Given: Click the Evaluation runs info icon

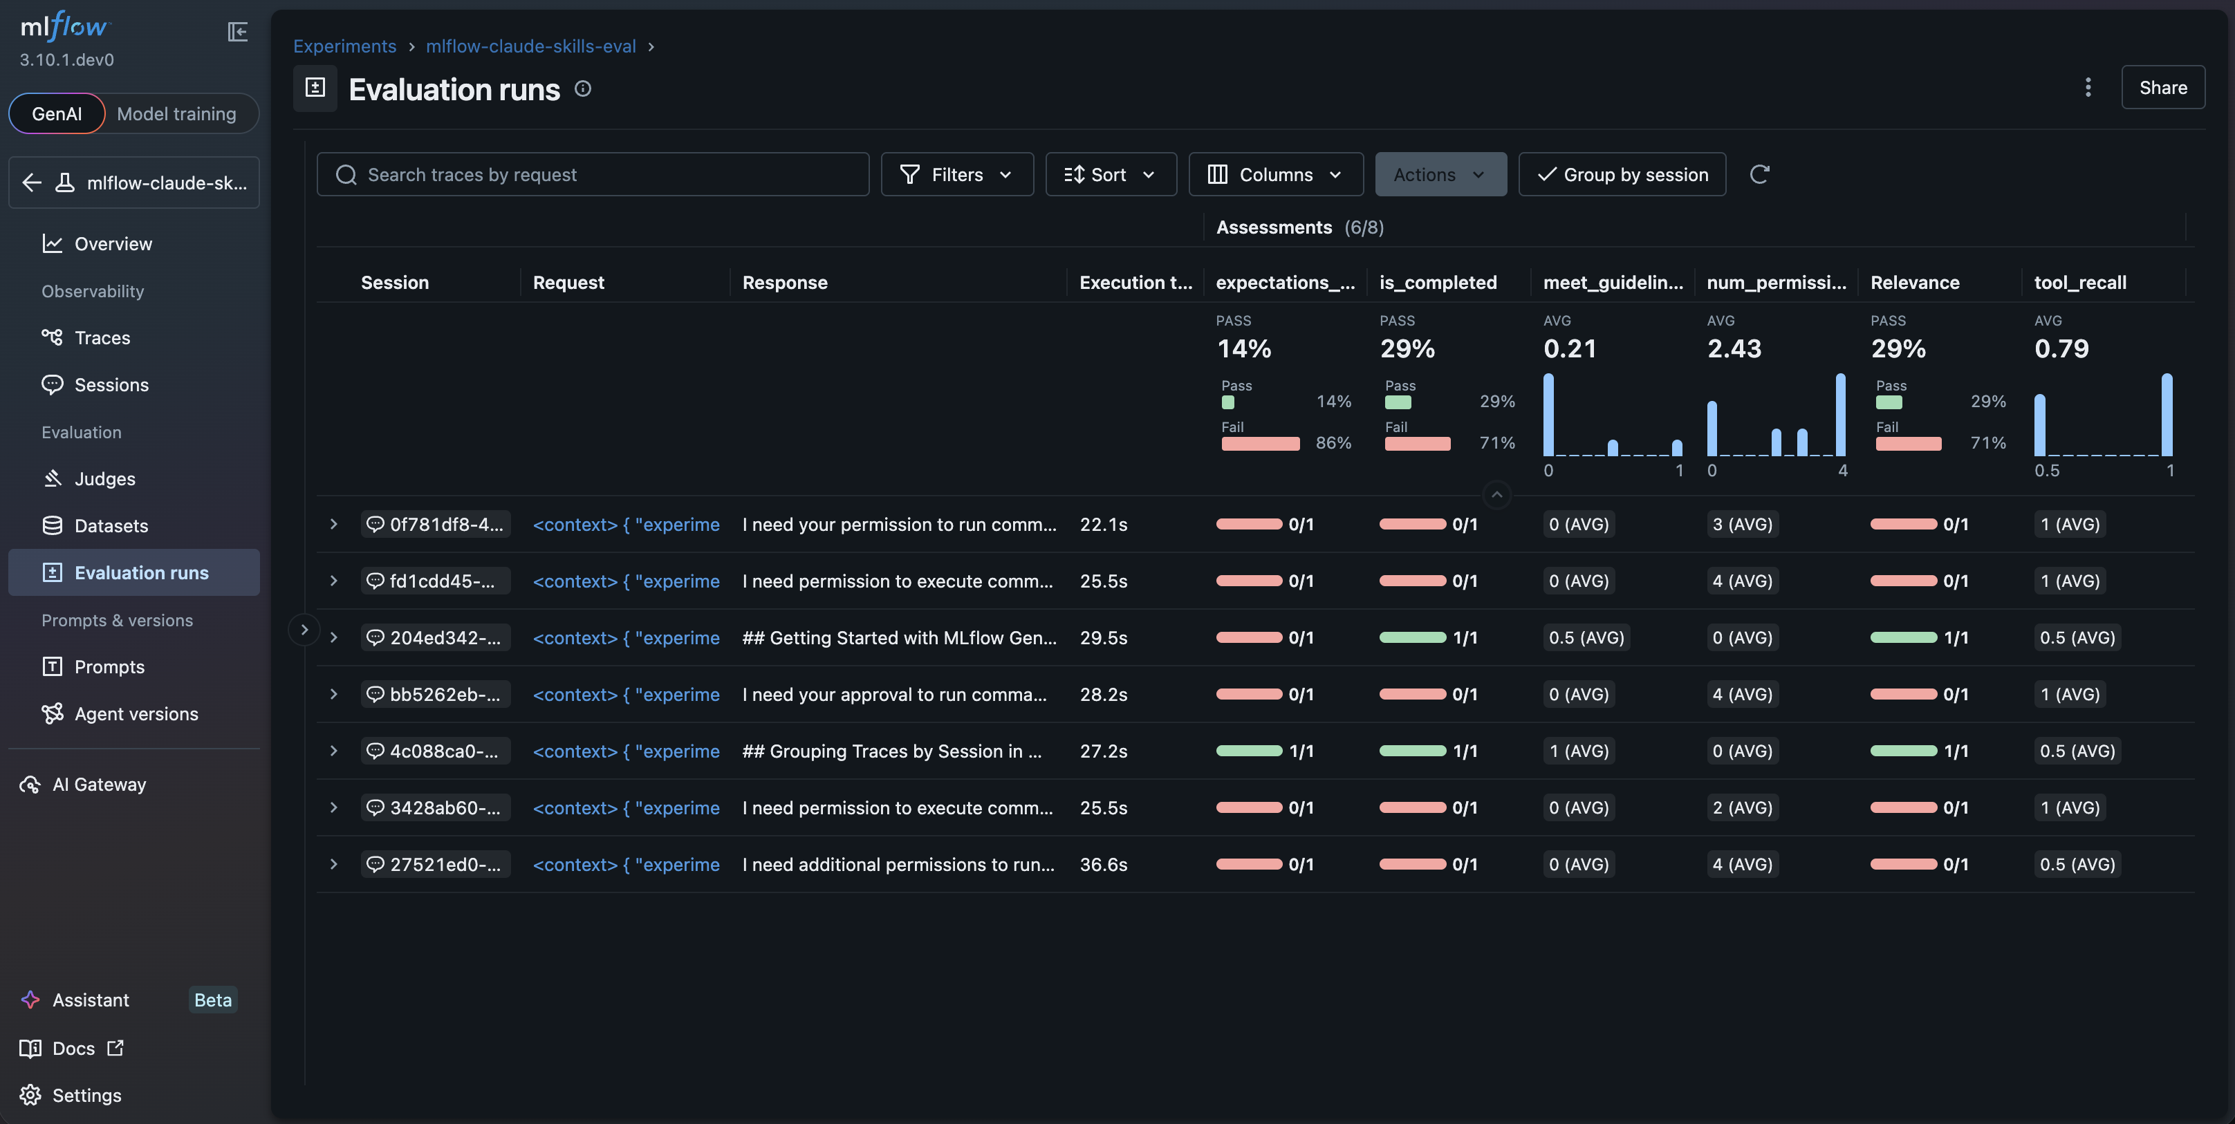Looking at the screenshot, I should [x=582, y=88].
